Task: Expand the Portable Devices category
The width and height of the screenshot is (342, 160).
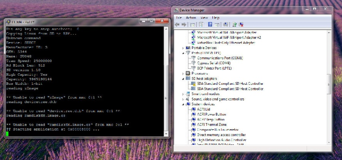Action: pyautogui.click(x=183, y=48)
